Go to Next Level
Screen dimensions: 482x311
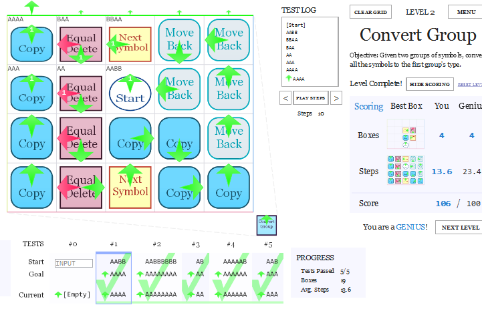[460, 228]
